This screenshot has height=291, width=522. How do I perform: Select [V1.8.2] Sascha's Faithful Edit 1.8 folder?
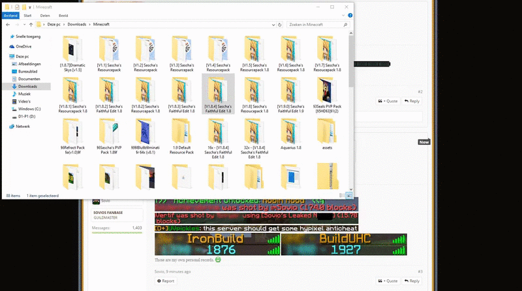pyautogui.click(x=109, y=95)
